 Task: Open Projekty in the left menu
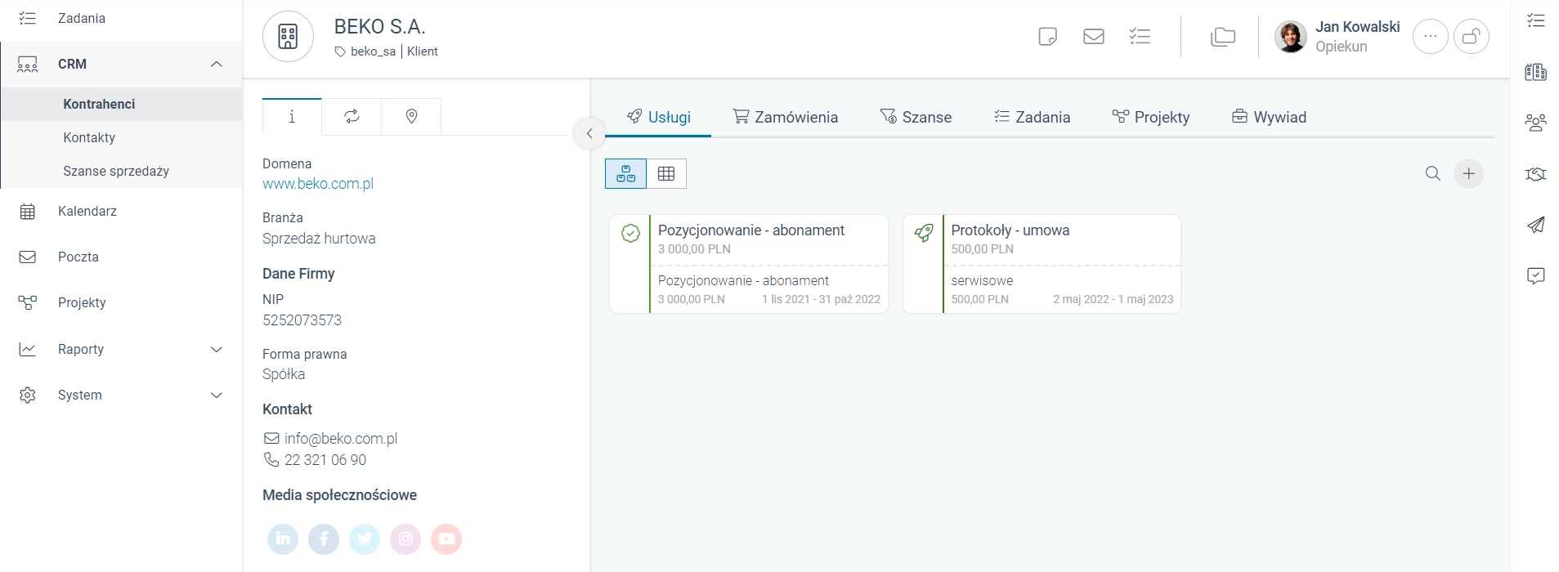coord(121,302)
